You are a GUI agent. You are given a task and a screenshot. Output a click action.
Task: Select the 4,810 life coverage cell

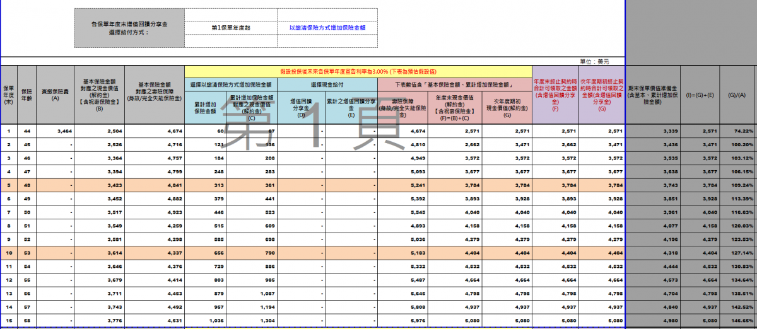click(x=403, y=144)
